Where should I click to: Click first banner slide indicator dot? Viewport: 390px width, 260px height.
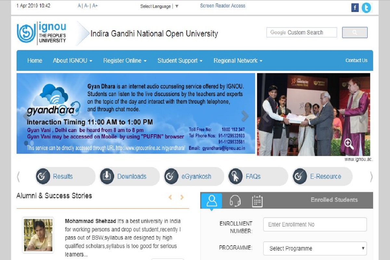26,143
